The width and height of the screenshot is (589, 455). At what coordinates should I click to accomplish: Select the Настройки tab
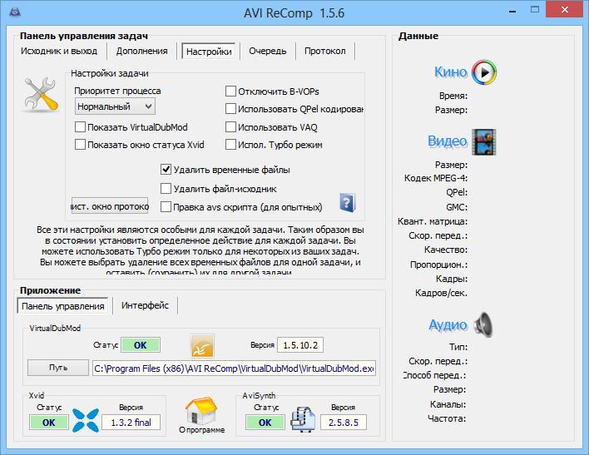point(209,52)
